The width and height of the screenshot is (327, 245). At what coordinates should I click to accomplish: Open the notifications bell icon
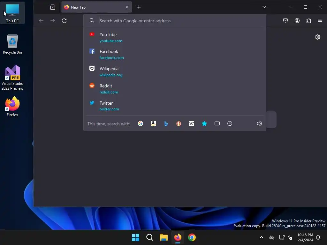(318, 237)
